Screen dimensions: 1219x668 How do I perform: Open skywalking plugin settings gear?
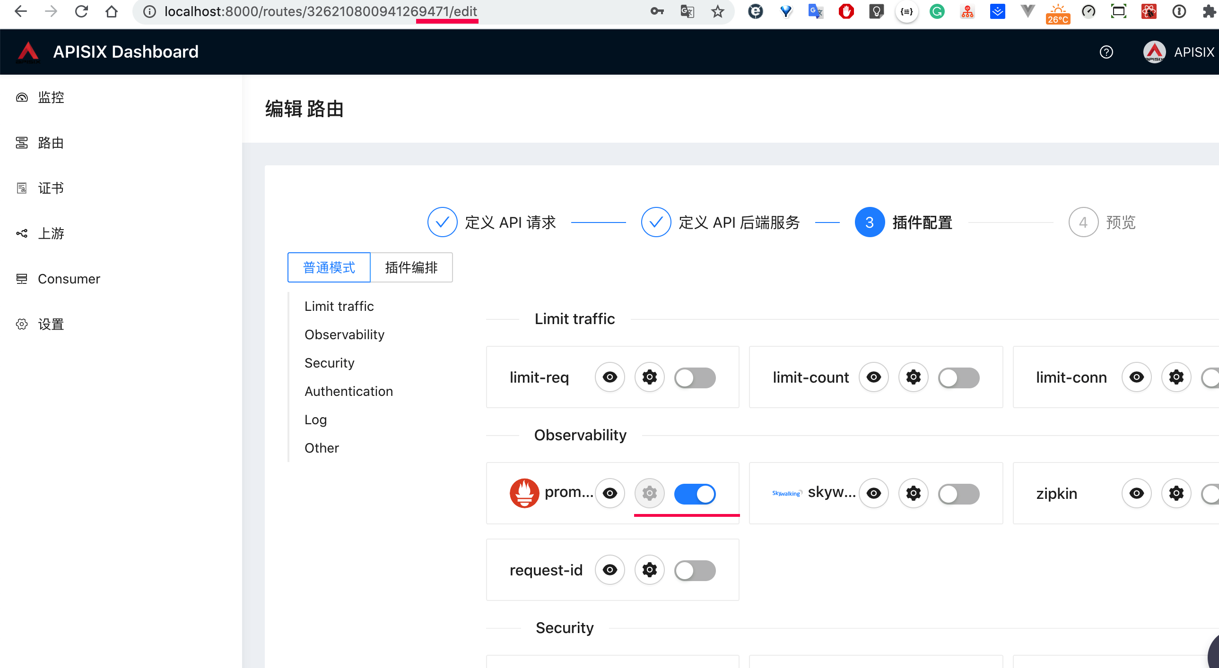tap(913, 494)
